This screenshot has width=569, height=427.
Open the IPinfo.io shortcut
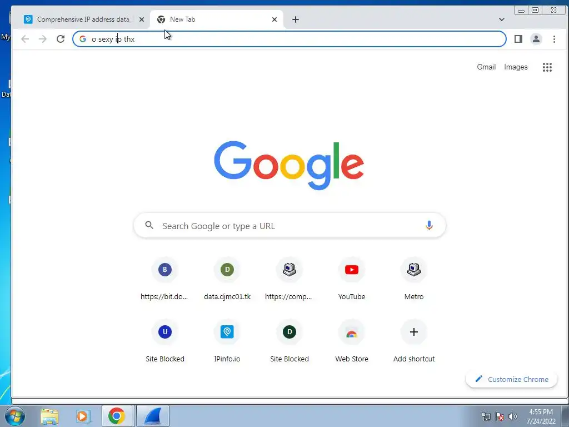point(227,341)
